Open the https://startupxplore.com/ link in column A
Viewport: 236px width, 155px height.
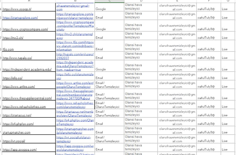coord(20,18)
